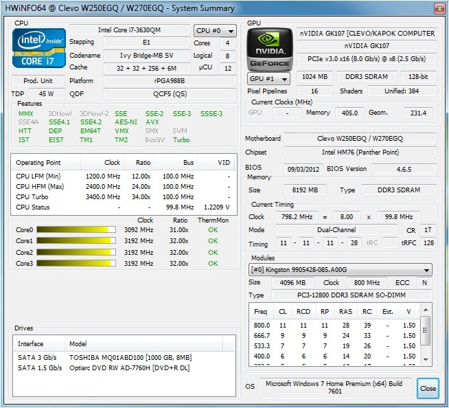
Task: Click the module timings scrollbar down arrow
Action: point(426,359)
